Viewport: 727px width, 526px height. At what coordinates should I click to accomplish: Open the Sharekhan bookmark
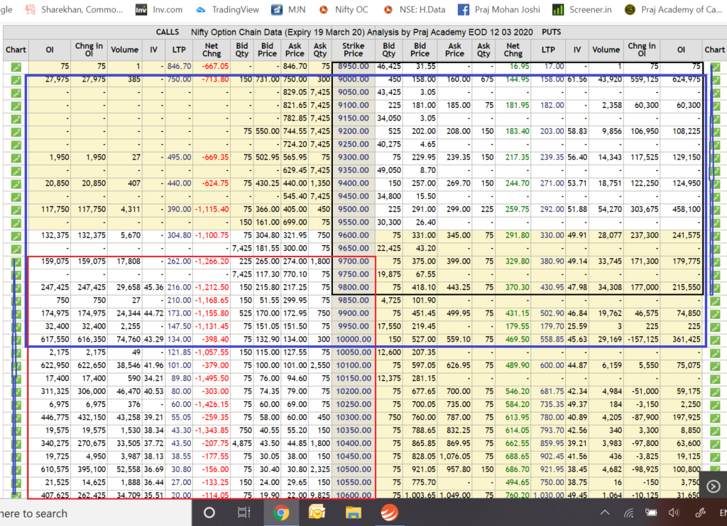pyautogui.click(x=74, y=9)
